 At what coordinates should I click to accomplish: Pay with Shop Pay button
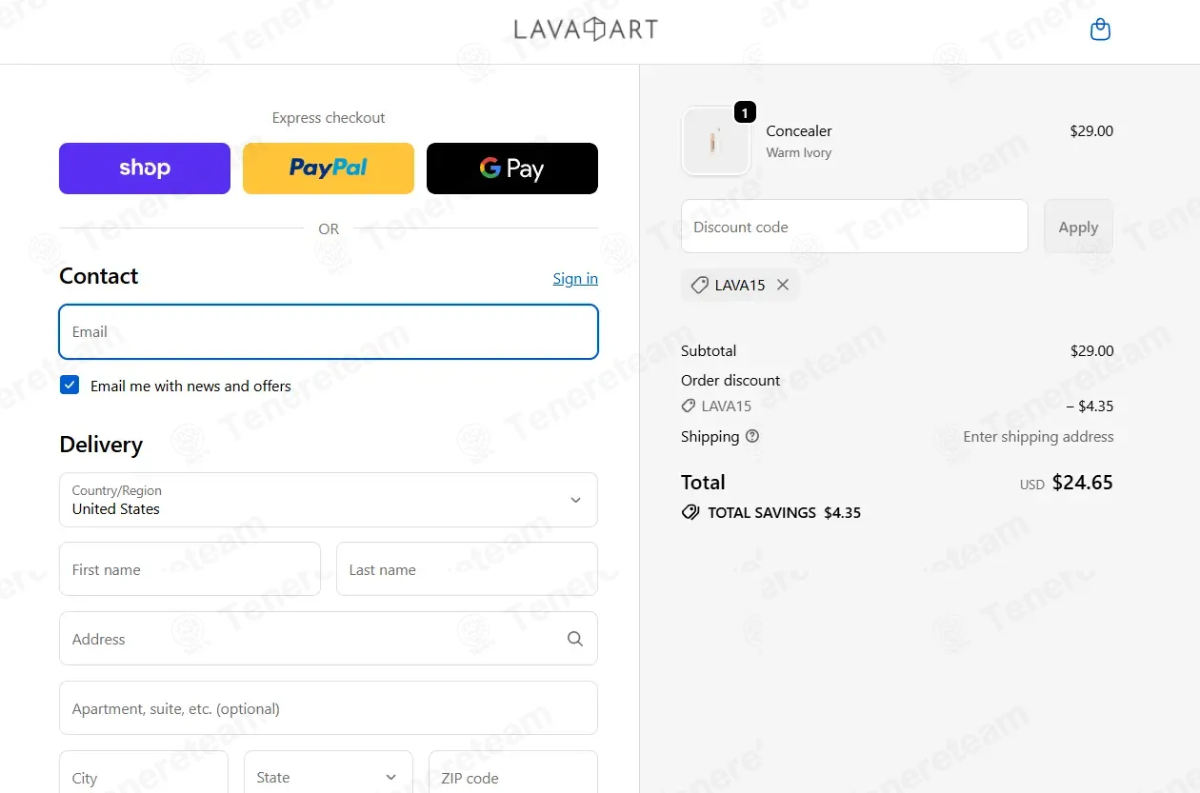(x=145, y=169)
